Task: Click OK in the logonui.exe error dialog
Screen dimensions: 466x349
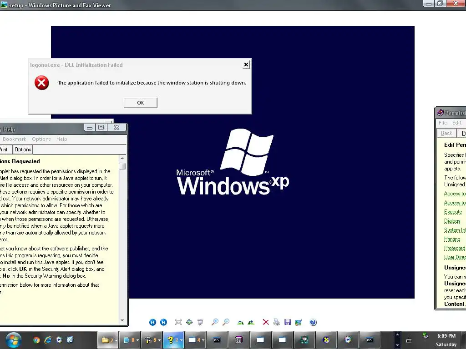Action: (x=140, y=103)
